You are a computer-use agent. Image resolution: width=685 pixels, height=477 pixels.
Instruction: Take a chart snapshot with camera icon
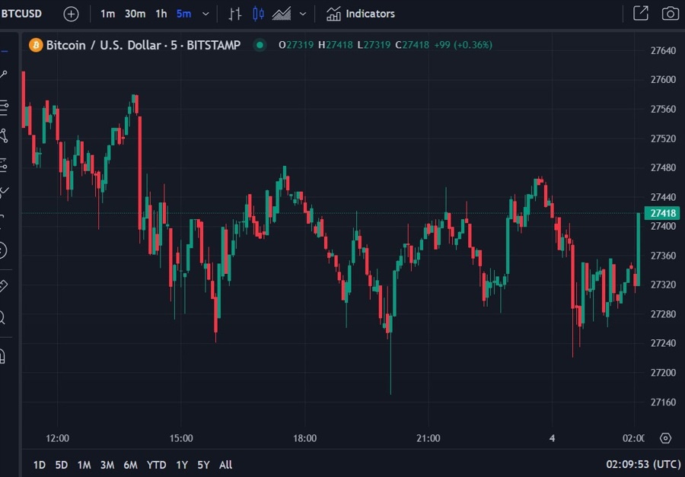670,14
